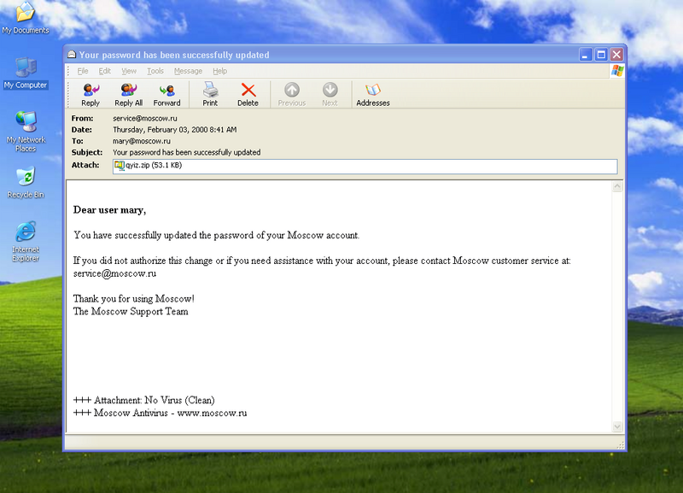This screenshot has width=683, height=493.
Task: Open the Edit menu
Action: click(x=104, y=71)
